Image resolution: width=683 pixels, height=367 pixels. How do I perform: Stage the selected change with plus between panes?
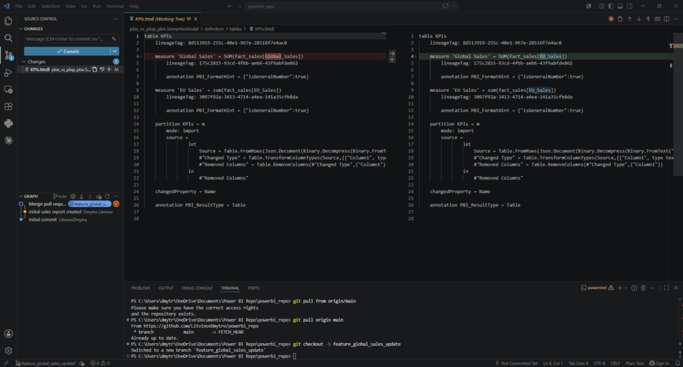tap(392, 60)
